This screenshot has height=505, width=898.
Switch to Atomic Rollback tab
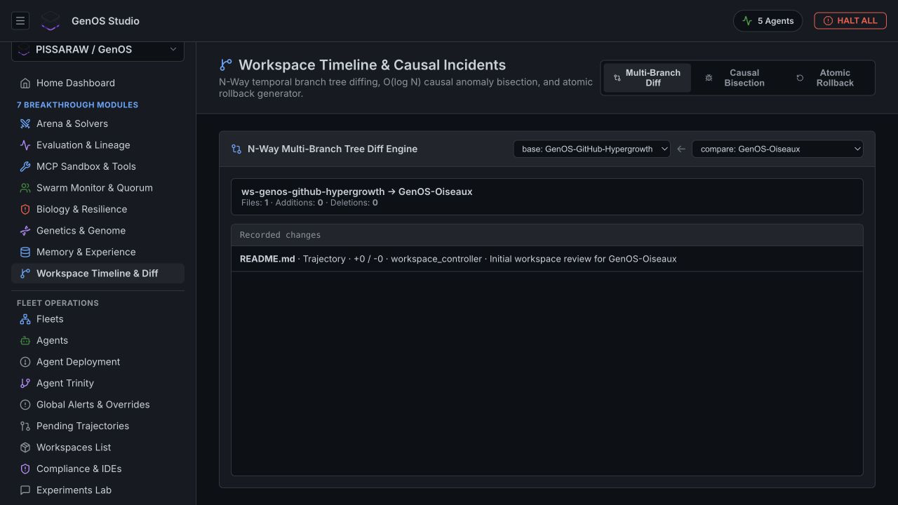click(x=827, y=78)
